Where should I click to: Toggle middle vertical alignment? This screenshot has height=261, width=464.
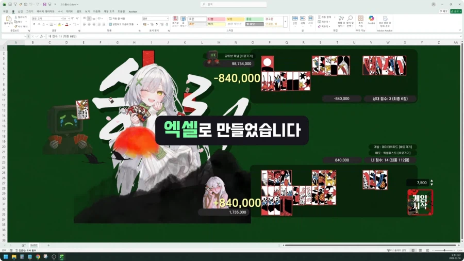coord(89,19)
